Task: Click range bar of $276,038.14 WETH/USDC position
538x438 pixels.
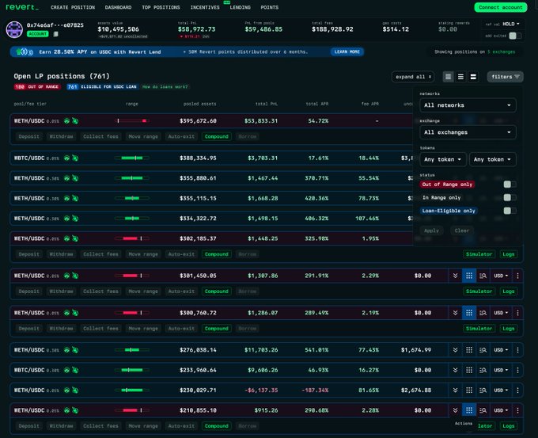Action: 132,350
